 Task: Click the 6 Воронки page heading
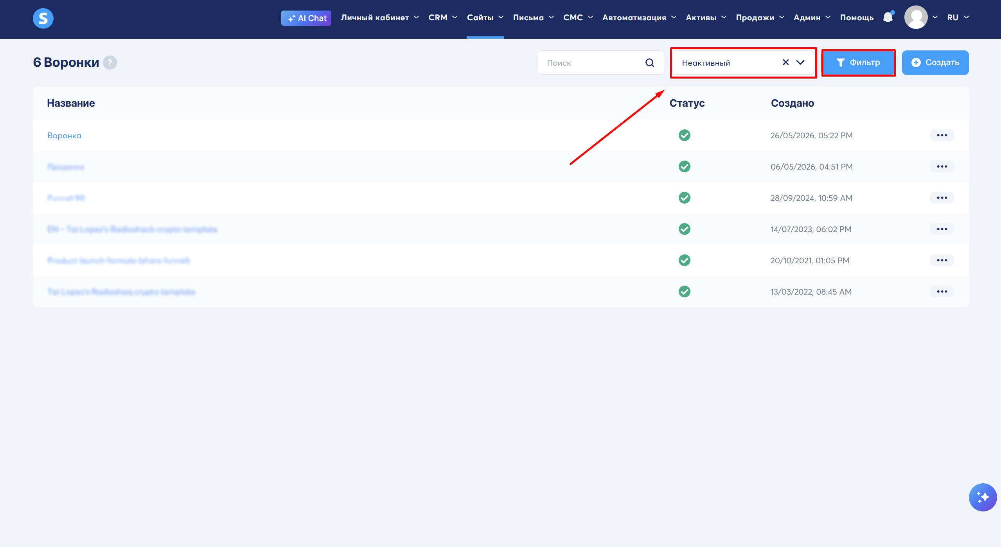click(66, 63)
